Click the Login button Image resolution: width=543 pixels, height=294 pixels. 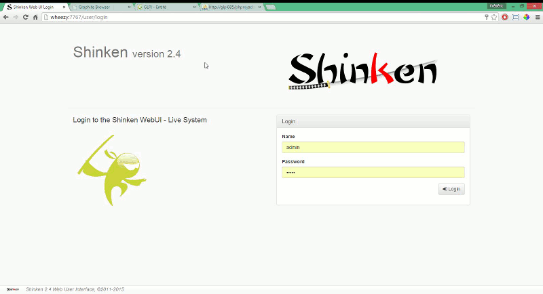tap(451, 189)
